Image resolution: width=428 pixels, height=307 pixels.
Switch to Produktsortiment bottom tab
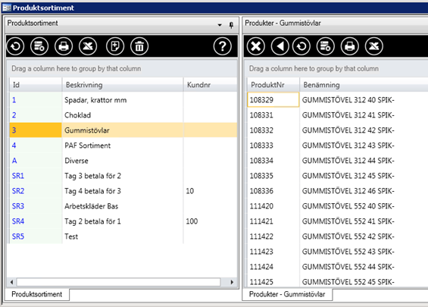click(37, 294)
